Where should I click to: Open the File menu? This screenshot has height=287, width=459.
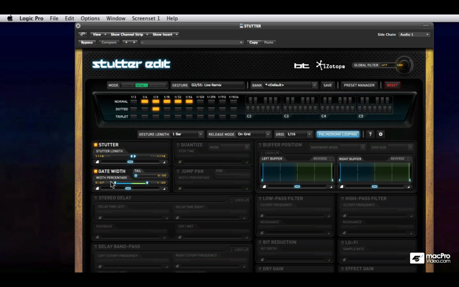[x=54, y=18]
